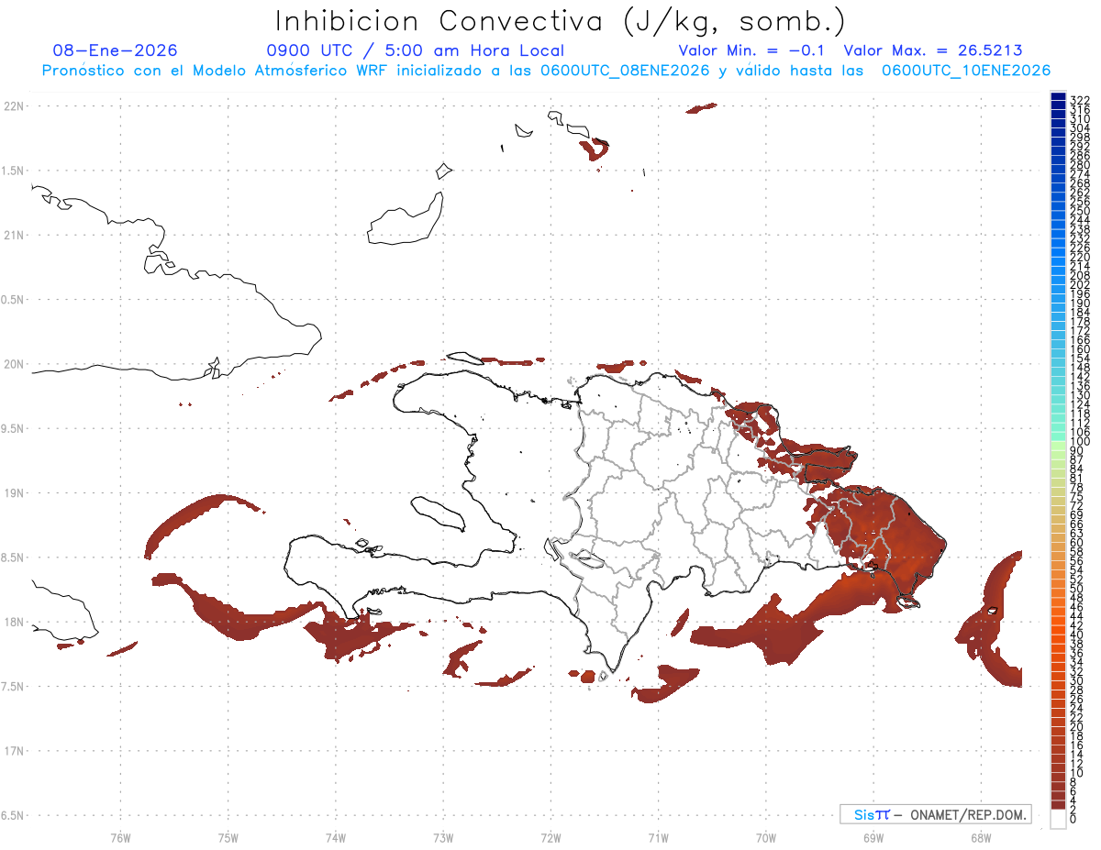Image resolution: width=1101 pixels, height=850 pixels.
Task: Click the 69W longitude label
Action: tap(873, 837)
